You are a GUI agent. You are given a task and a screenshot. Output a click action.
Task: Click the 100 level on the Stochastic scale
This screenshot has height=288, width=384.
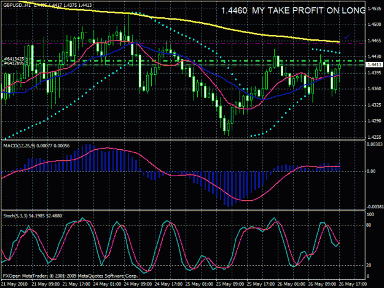tap(370, 214)
